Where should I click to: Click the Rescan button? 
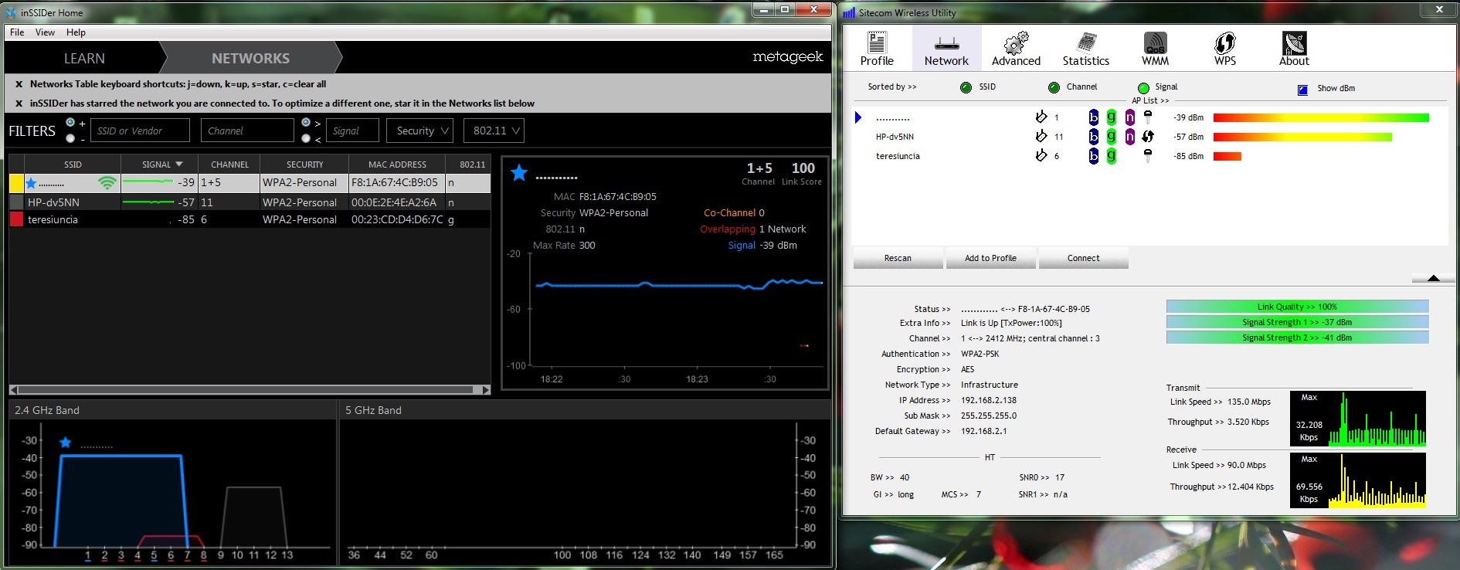pos(898,258)
